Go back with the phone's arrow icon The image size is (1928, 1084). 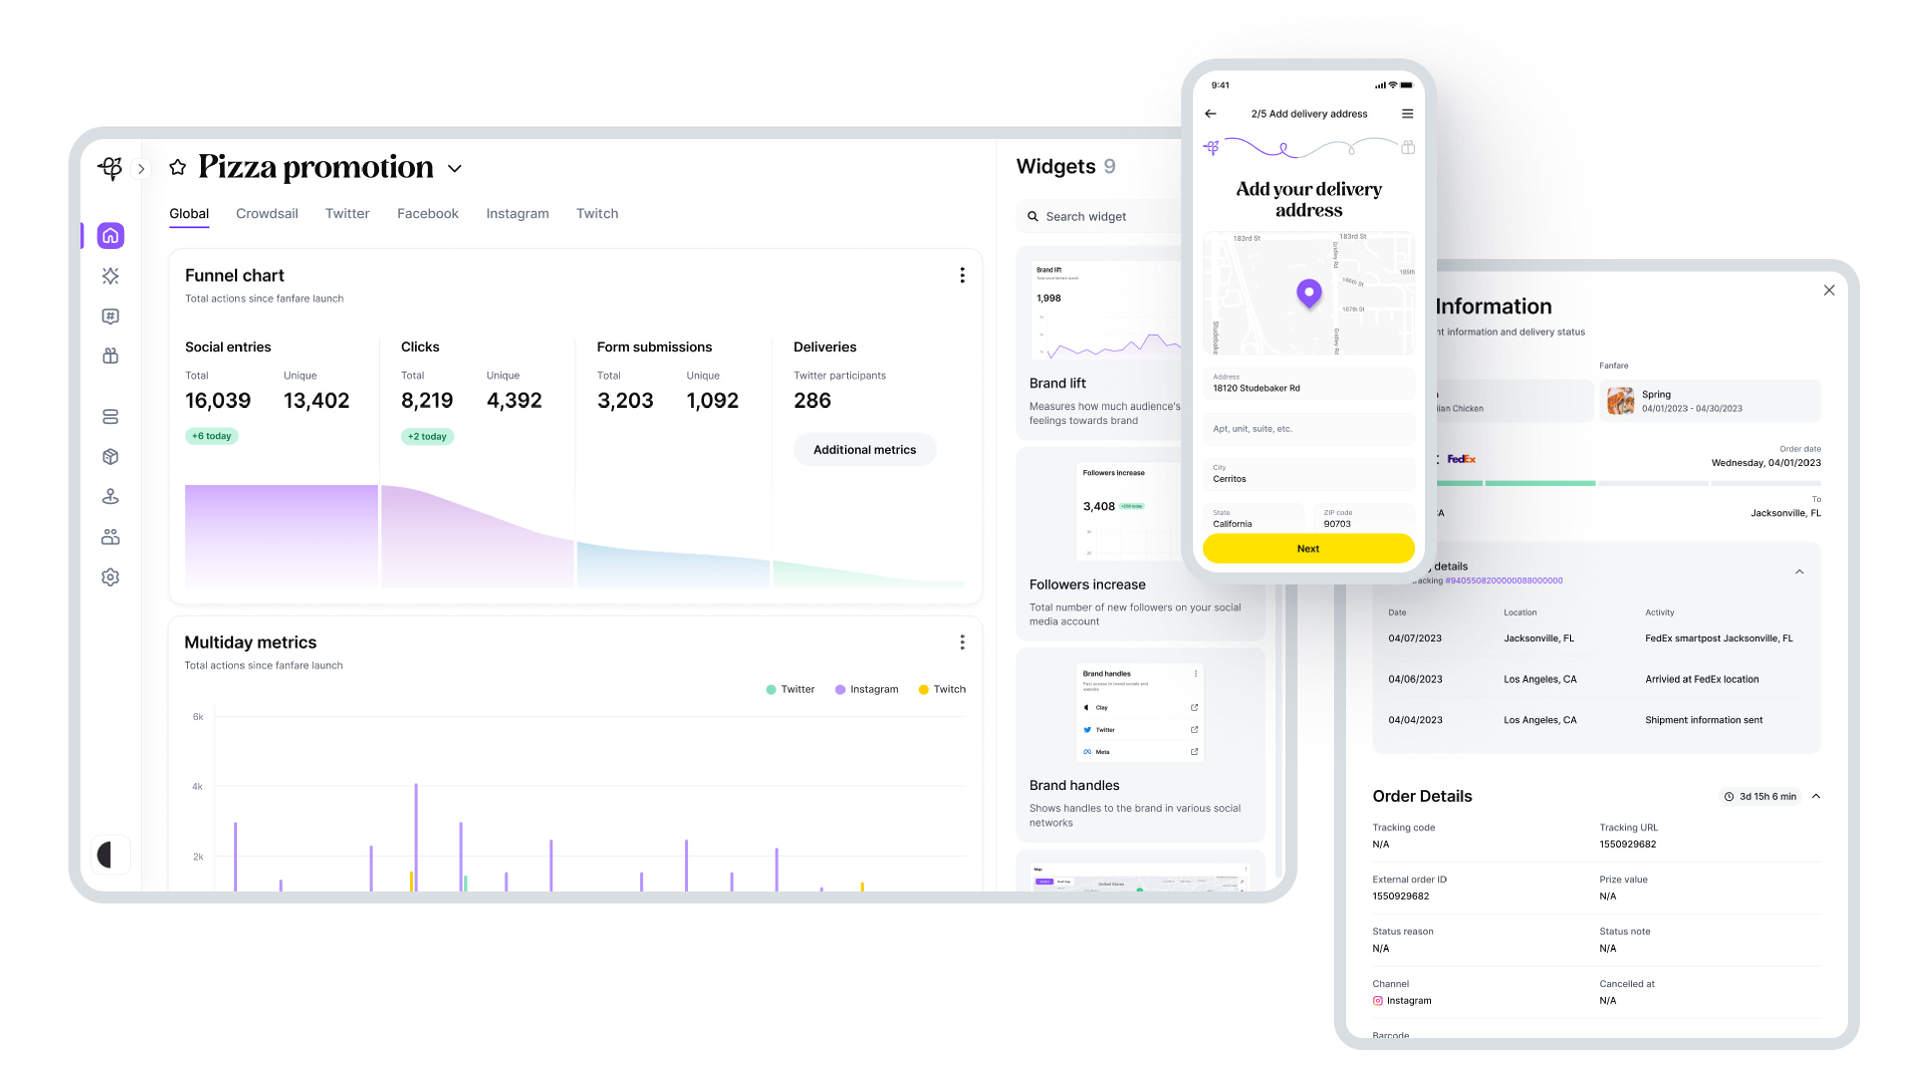click(1210, 114)
